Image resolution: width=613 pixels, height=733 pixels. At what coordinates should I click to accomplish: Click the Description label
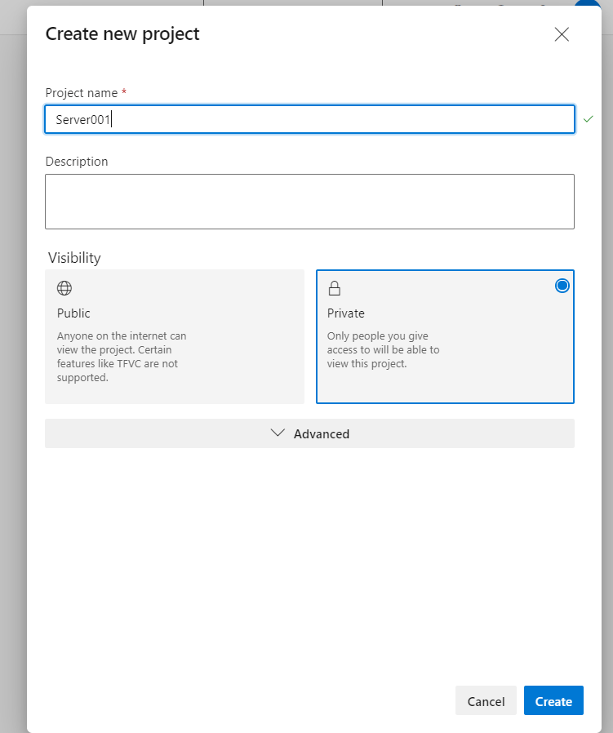tap(77, 162)
